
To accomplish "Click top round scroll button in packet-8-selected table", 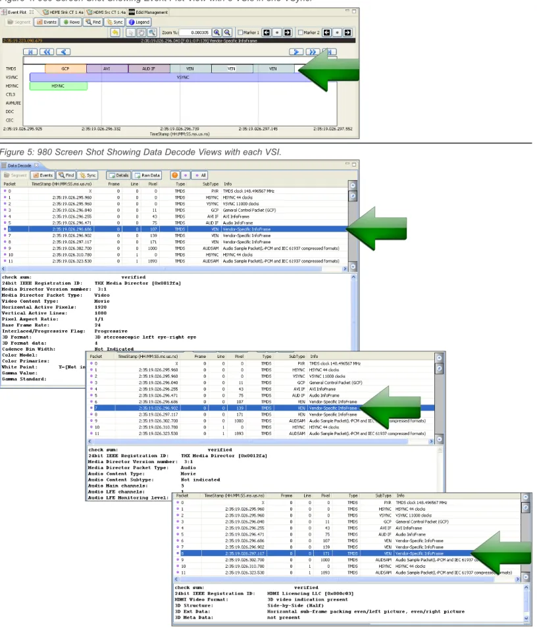I will 525,497.
